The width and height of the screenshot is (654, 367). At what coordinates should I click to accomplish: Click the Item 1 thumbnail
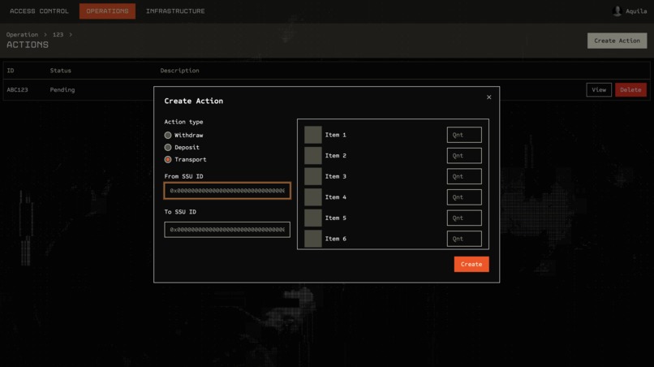(x=313, y=135)
